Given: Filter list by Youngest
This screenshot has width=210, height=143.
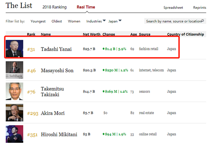Looking at the screenshot, I should [x=38, y=21].
